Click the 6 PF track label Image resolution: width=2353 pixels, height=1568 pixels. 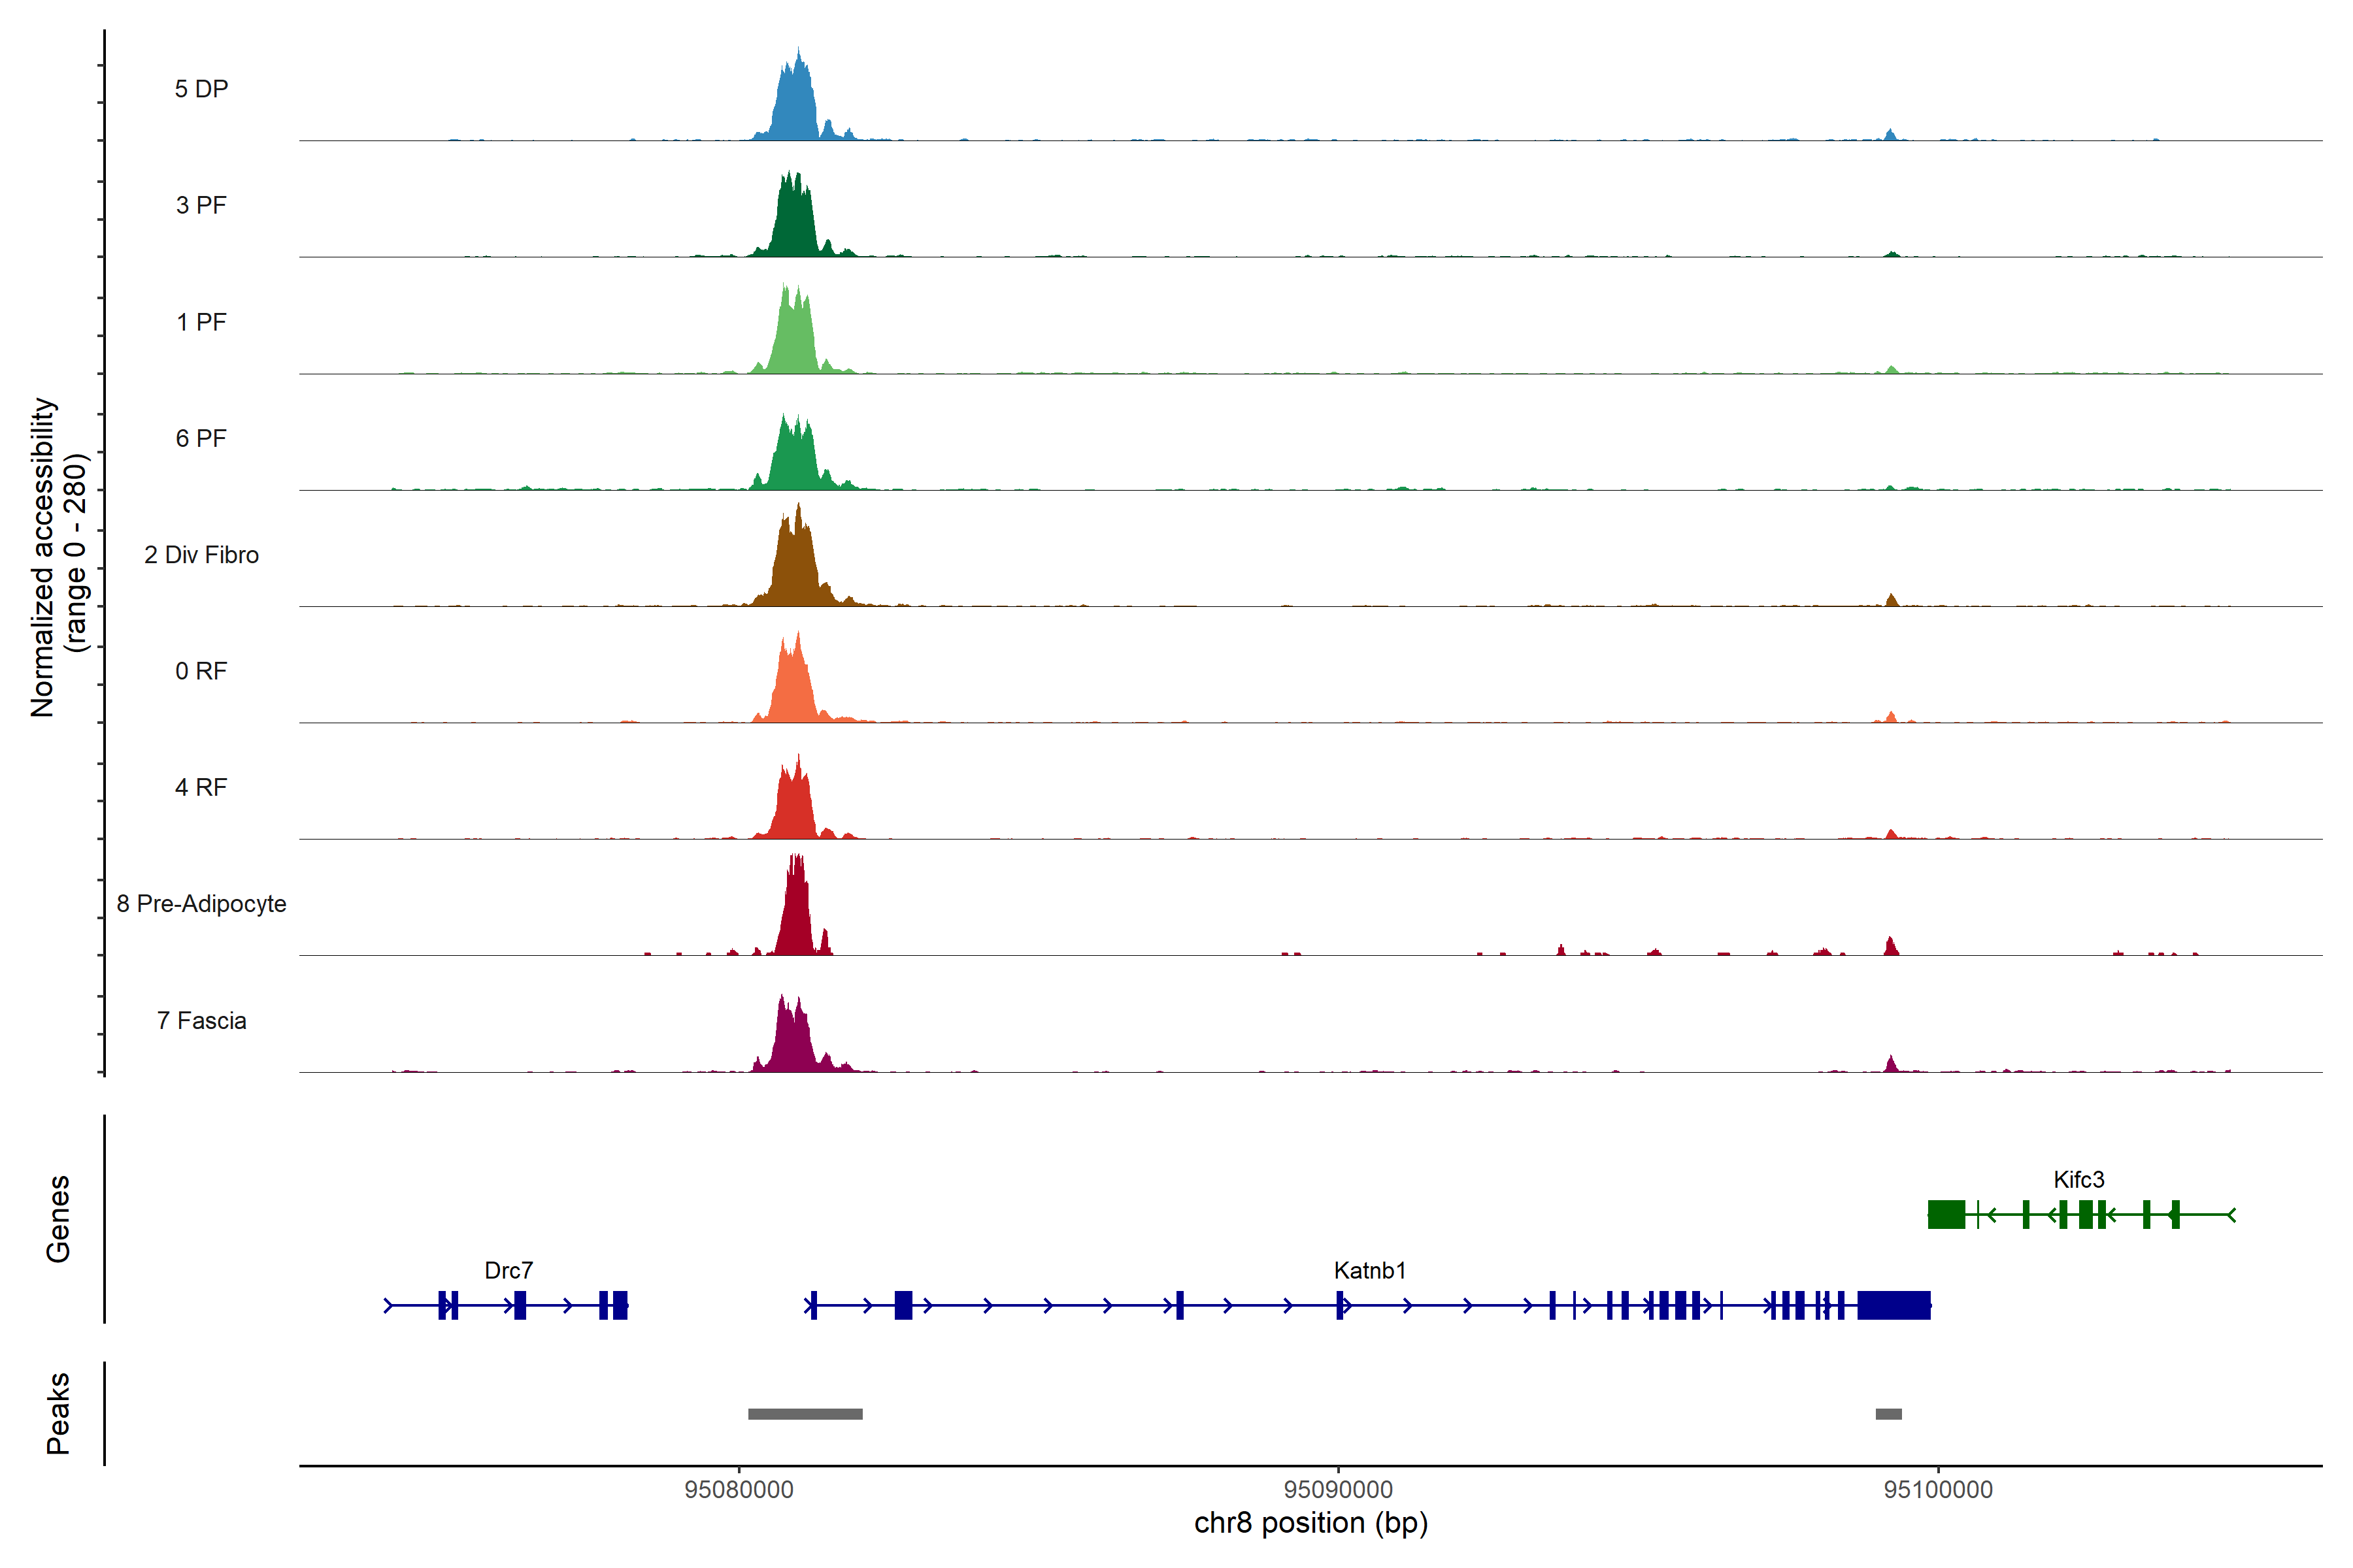[201, 439]
